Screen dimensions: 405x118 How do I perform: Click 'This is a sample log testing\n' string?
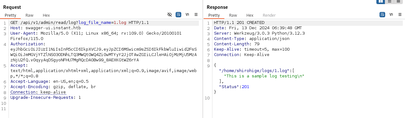[264, 76]
